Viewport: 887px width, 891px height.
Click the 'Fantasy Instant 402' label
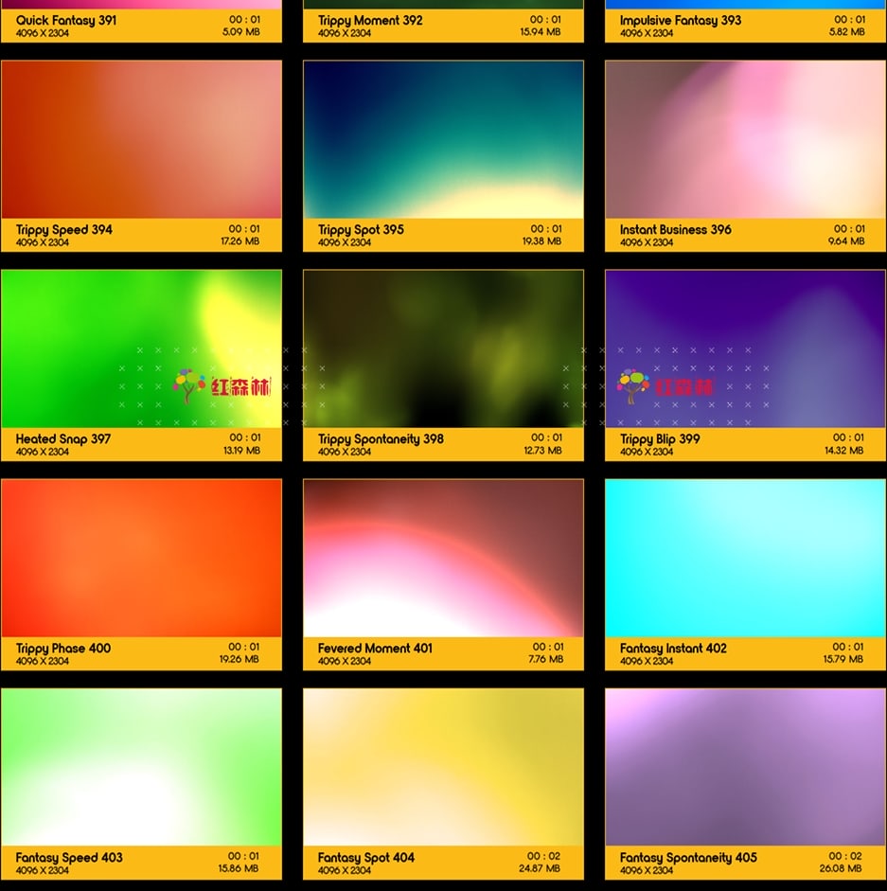(673, 648)
